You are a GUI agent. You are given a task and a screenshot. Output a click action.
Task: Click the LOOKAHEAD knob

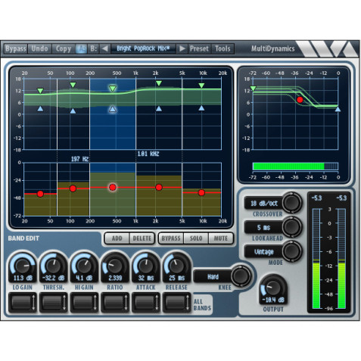(291, 226)
